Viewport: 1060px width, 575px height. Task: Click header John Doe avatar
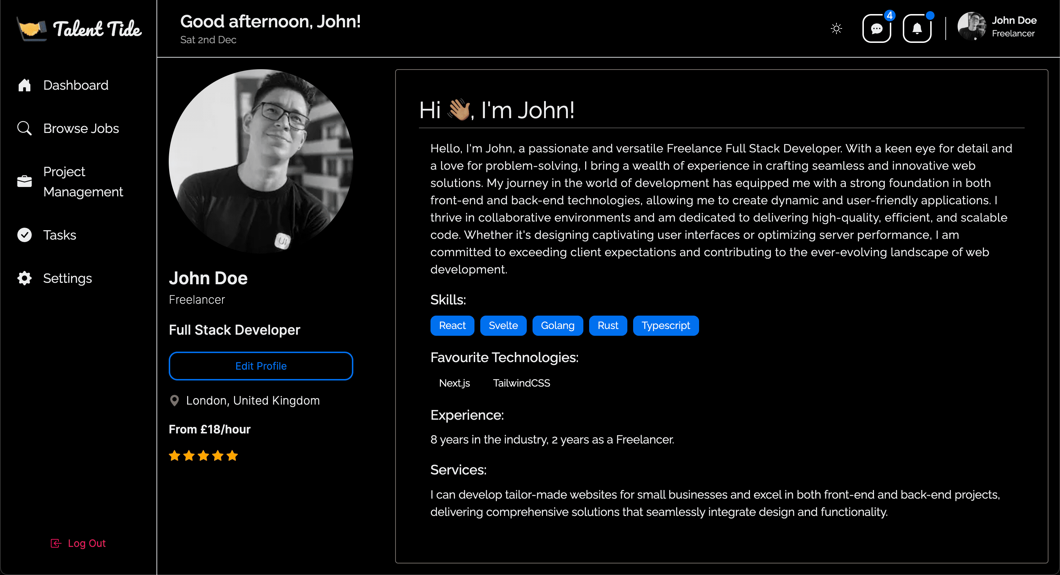click(x=972, y=26)
